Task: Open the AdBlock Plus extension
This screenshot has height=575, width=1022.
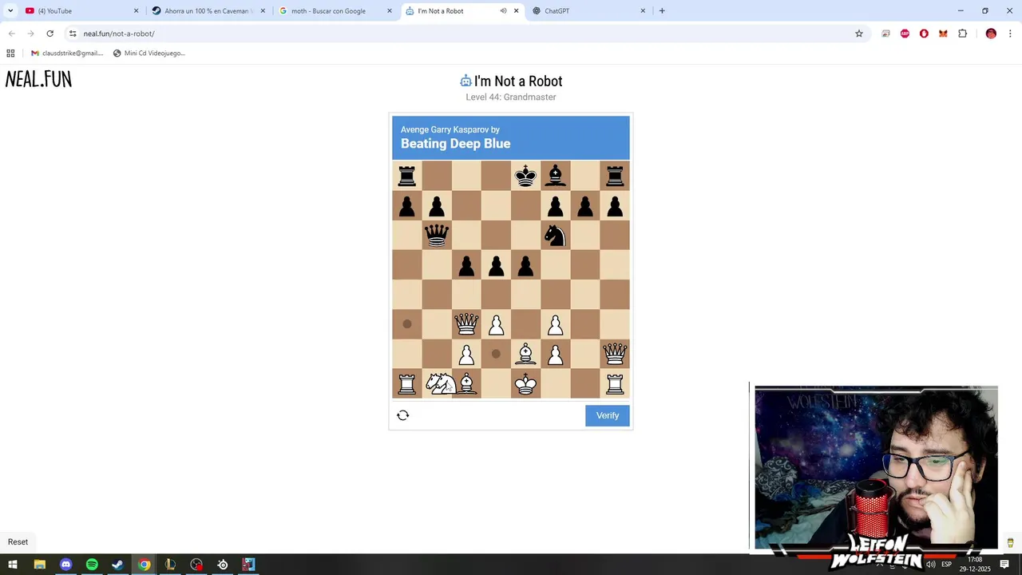Action: (905, 34)
